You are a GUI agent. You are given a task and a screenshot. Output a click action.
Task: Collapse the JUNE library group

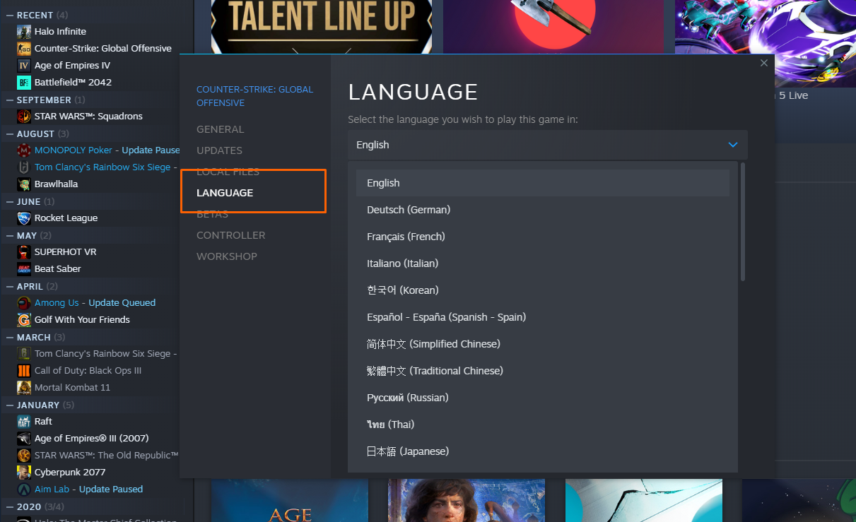click(10, 202)
